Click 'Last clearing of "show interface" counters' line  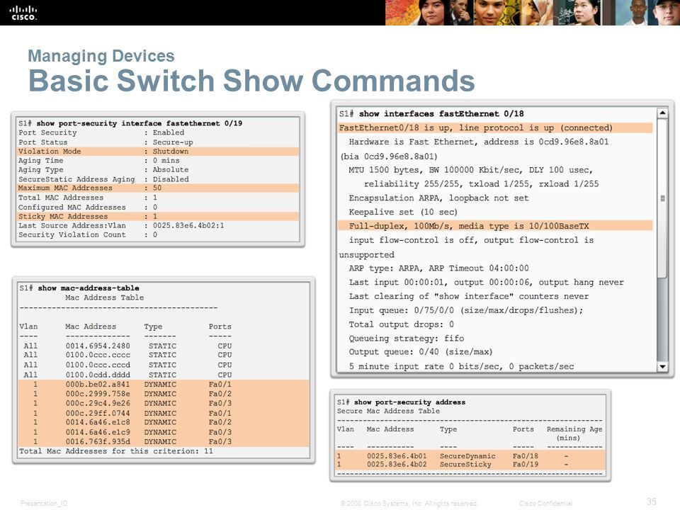(469, 296)
